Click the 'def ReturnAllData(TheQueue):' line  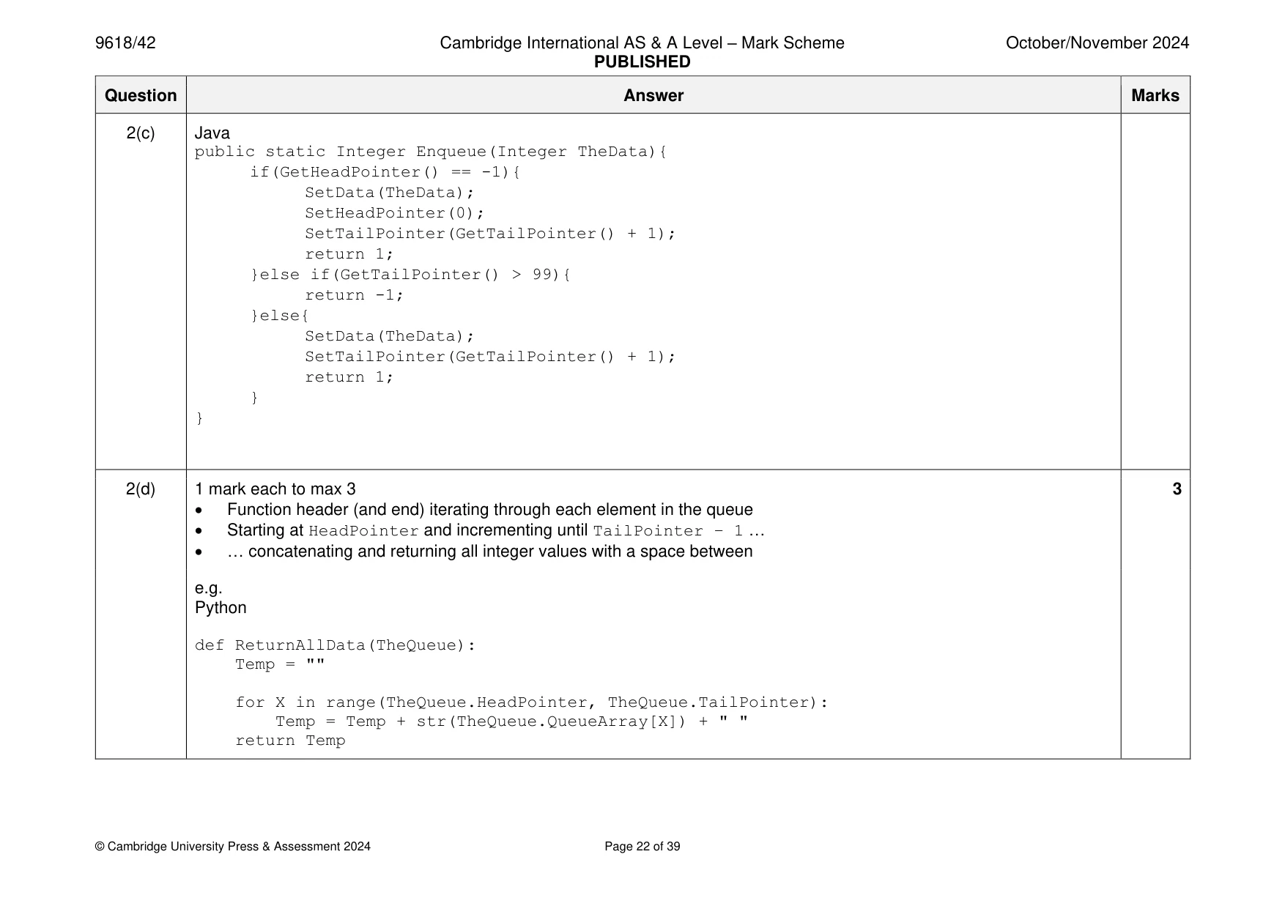[336, 645]
